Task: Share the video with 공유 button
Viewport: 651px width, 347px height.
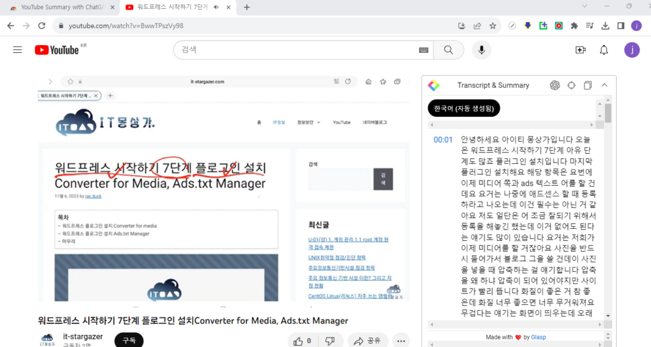Action: [368, 341]
